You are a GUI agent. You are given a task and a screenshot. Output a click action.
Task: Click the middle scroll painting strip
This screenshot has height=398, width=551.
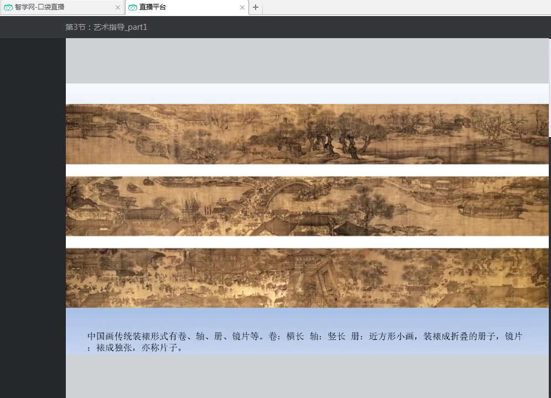pyautogui.click(x=307, y=206)
